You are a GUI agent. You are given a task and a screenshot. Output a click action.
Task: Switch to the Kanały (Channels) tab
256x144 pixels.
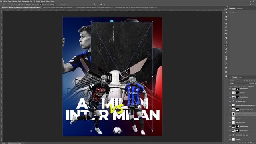[240, 77]
